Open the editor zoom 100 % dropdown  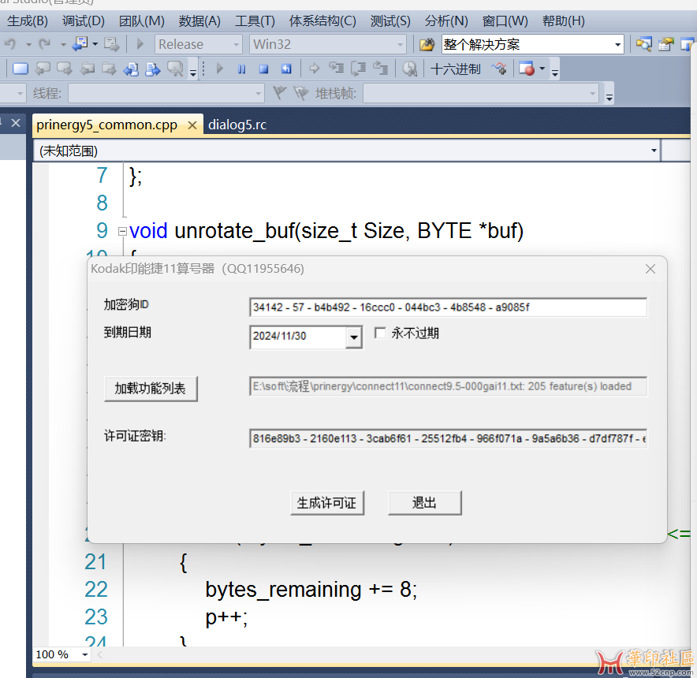(x=85, y=654)
